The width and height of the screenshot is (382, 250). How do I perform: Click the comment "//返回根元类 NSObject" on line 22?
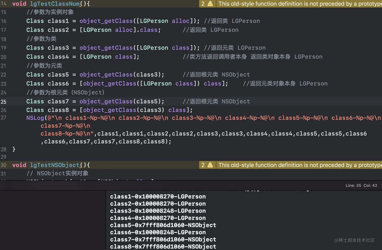tap(216, 75)
